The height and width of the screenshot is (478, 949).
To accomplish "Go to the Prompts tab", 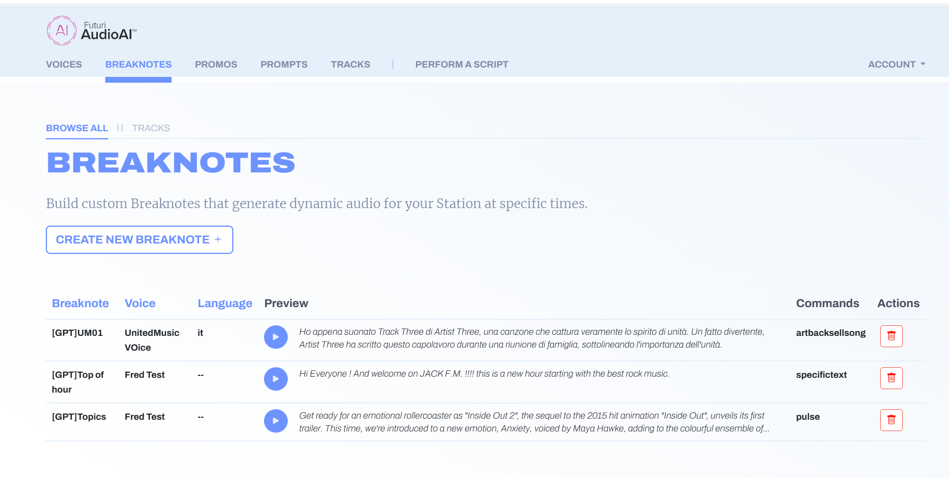I will click(x=284, y=64).
